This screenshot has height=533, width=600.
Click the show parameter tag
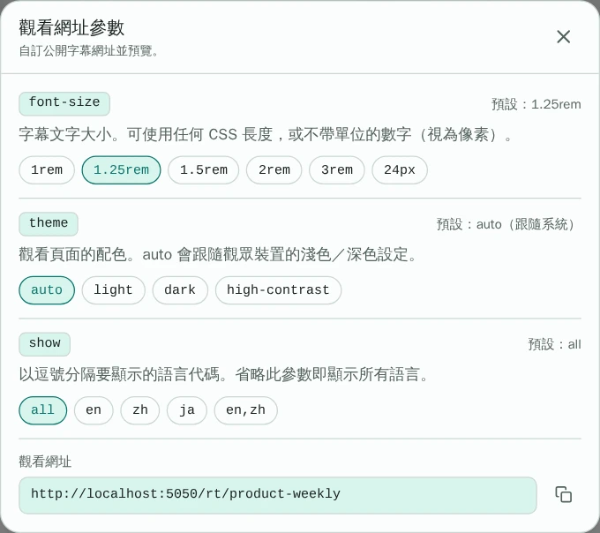click(x=45, y=344)
